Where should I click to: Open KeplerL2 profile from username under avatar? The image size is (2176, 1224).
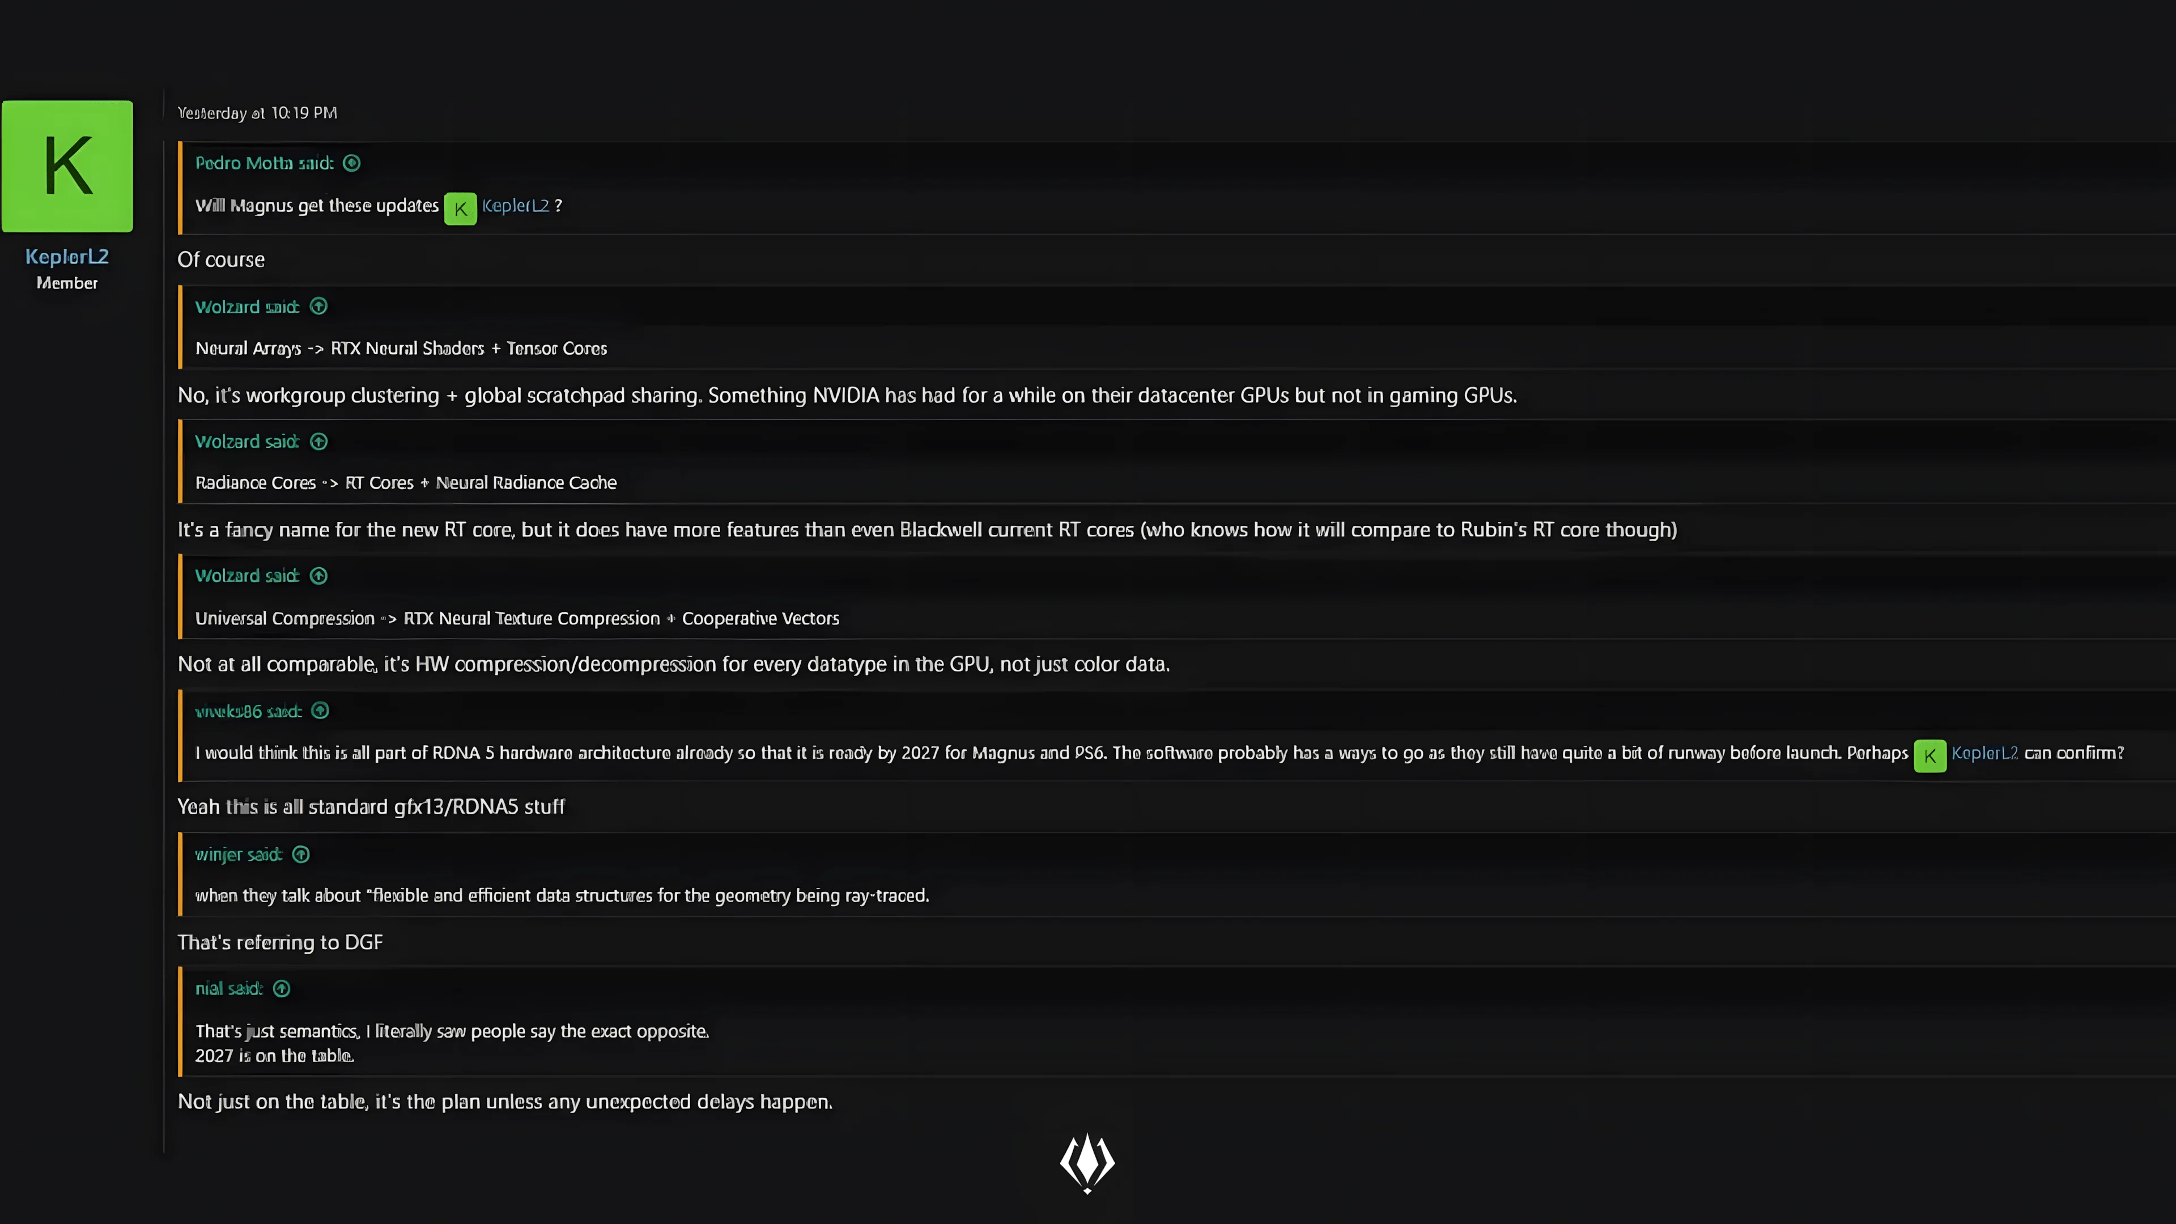click(x=67, y=257)
